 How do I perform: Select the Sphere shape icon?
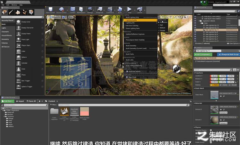click(x=19, y=57)
